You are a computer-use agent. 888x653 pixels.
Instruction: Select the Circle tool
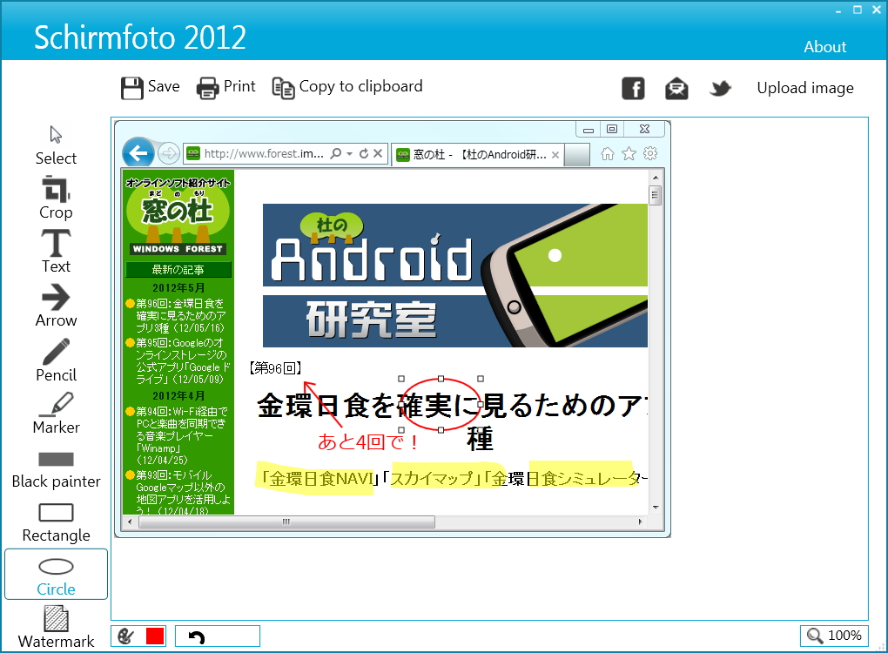point(56,575)
